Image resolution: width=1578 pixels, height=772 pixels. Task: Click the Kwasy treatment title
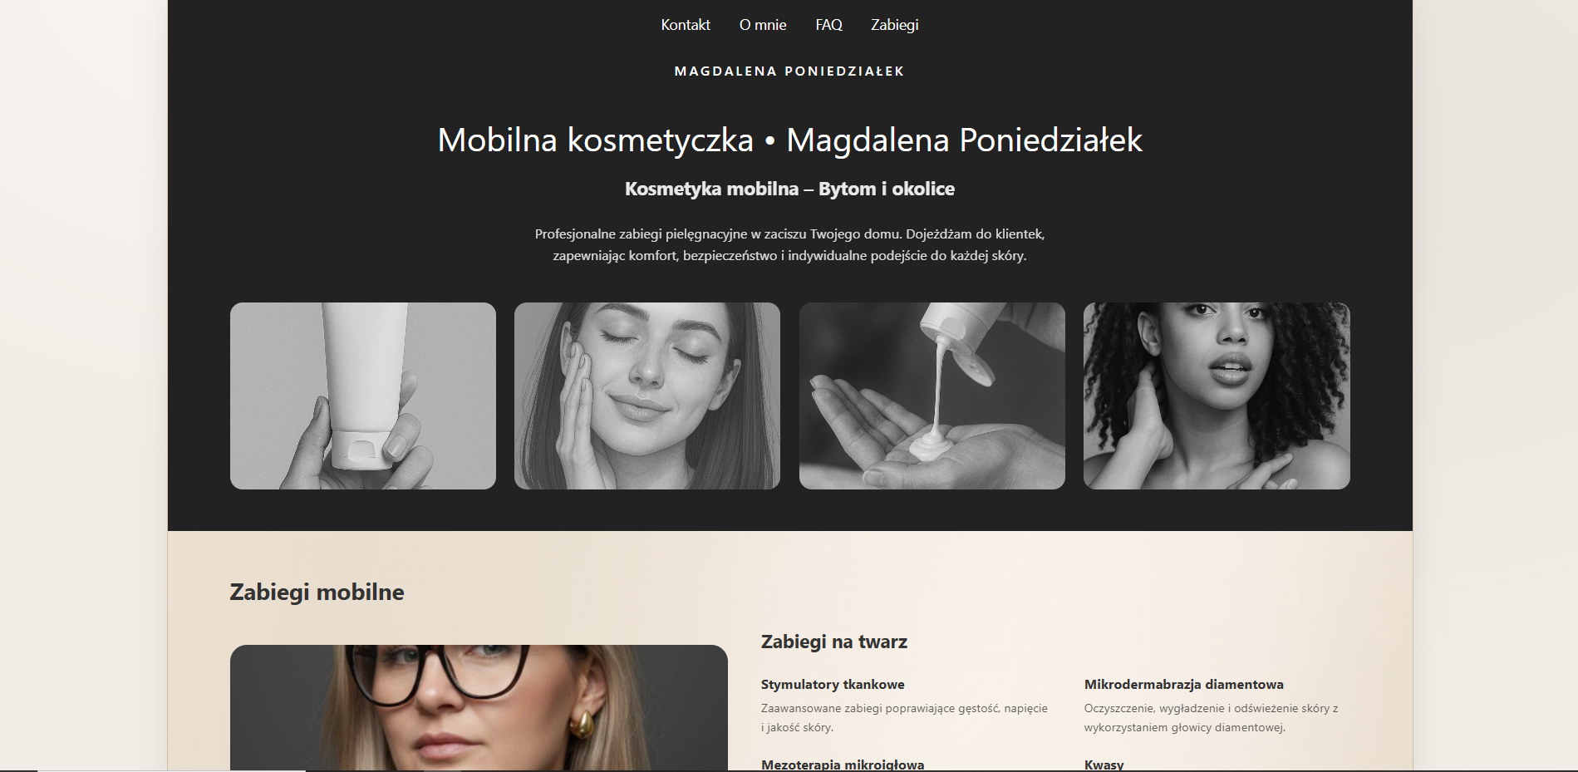point(1104,765)
